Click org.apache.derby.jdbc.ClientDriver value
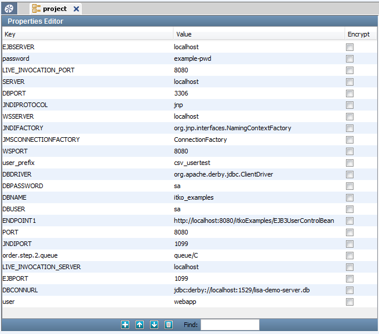This screenshot has width=379, height=334. [258, 174]
